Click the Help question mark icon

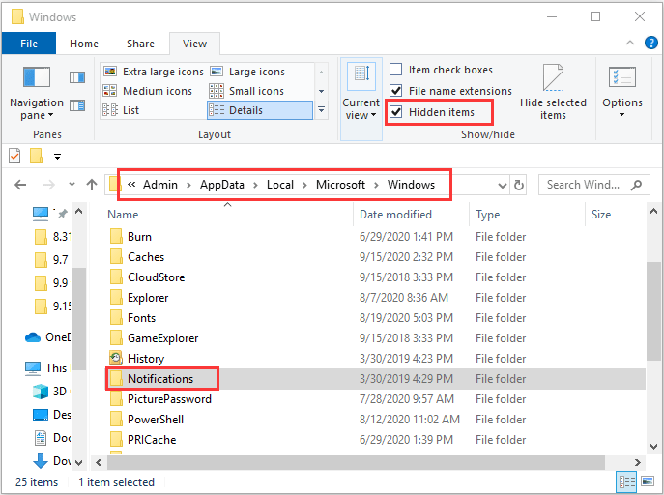[x=650, y=43]
